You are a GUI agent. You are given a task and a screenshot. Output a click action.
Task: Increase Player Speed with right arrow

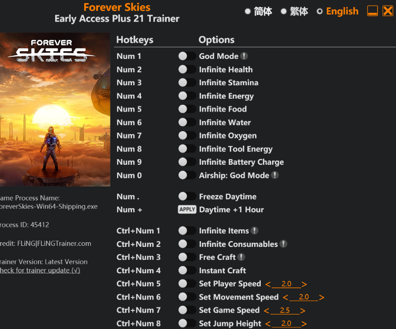click(x=304, y=284)
